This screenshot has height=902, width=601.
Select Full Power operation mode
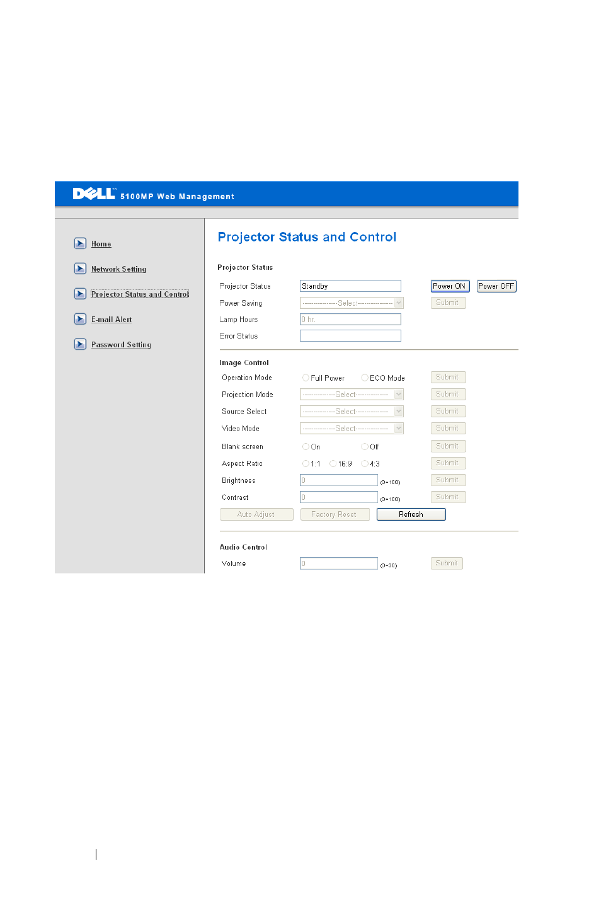click(306, 378)
